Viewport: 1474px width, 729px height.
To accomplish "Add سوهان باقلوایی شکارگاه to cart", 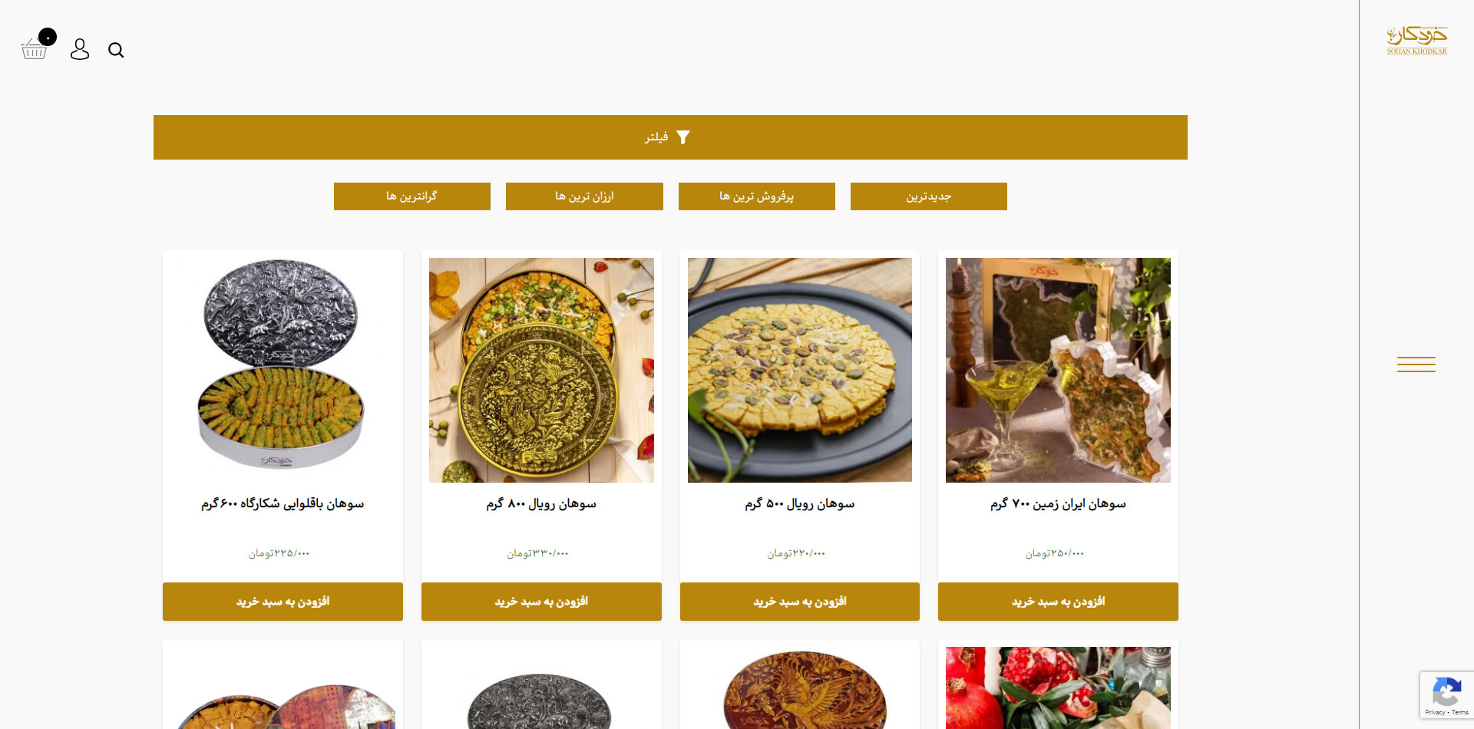I will pos(283,602).
